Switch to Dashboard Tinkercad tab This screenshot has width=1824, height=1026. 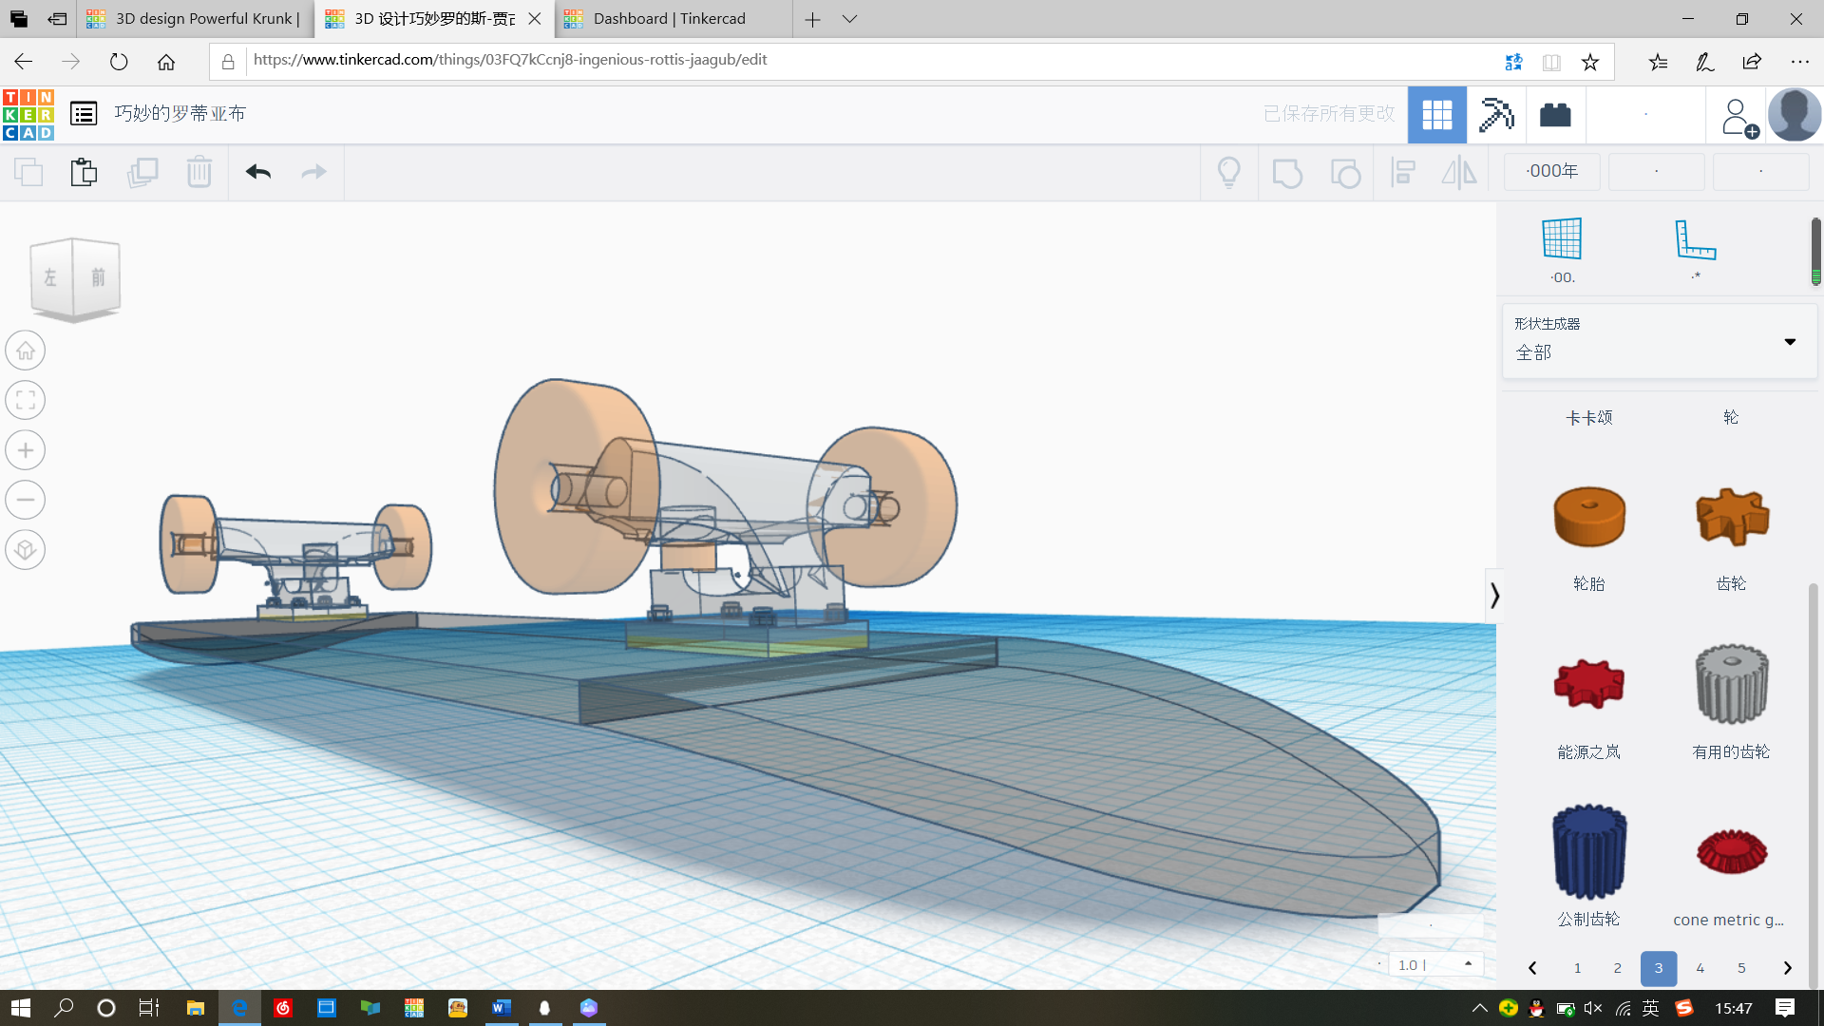(673, 19)
